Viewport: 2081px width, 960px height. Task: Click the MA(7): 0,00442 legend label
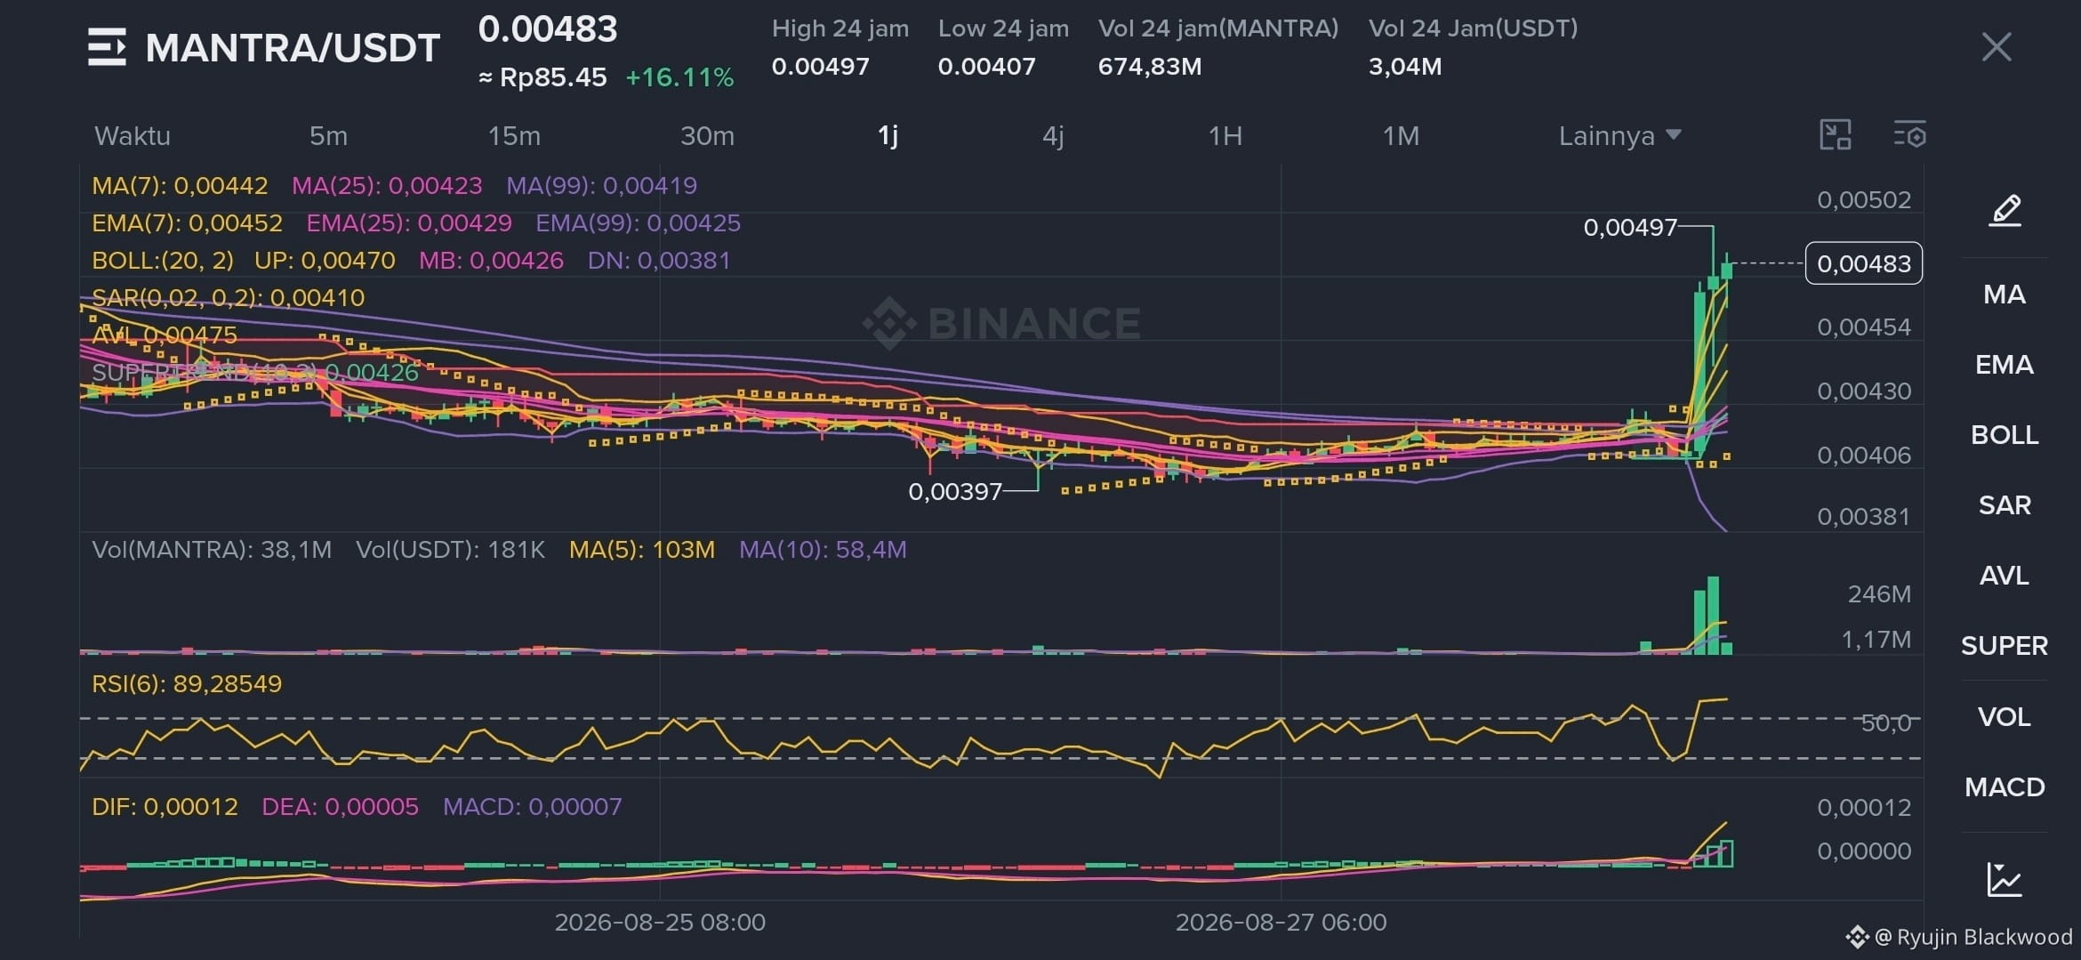pos(180,186)
